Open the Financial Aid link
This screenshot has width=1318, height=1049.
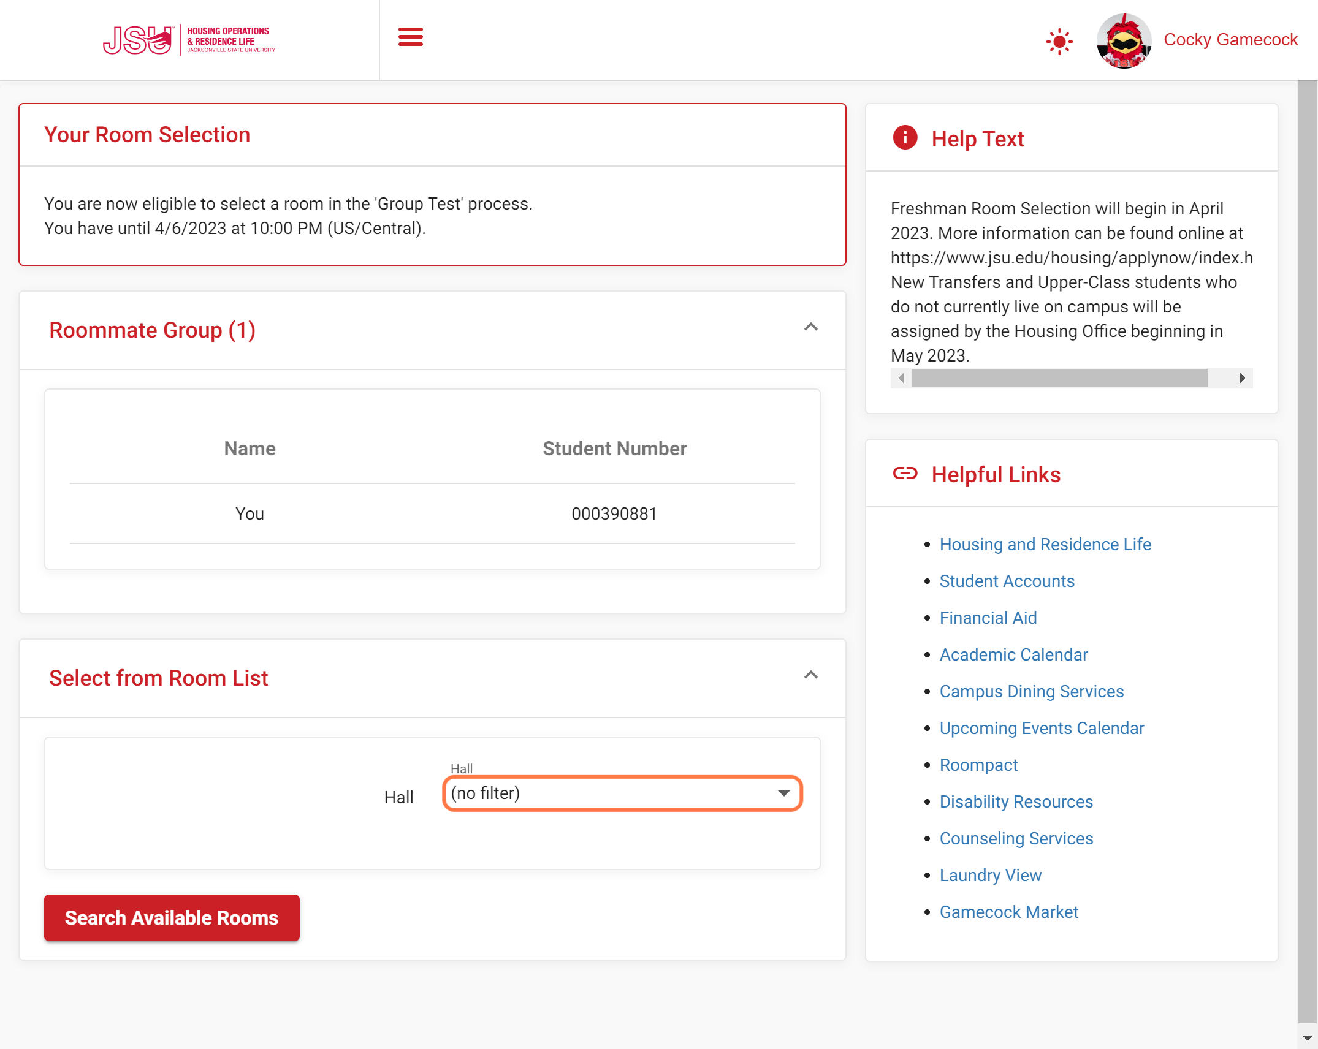(988, 618)
